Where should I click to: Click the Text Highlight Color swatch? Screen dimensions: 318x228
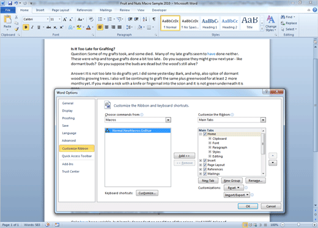[79, 27]
